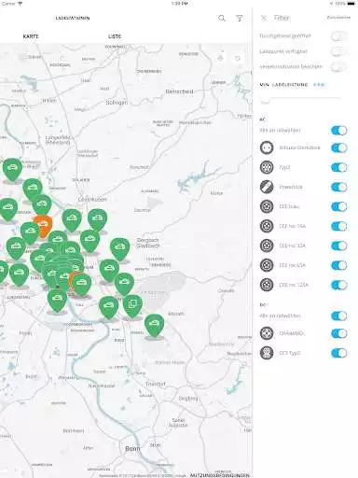Close the Filter panel with X
358x478 pixels.
point(264,18)
